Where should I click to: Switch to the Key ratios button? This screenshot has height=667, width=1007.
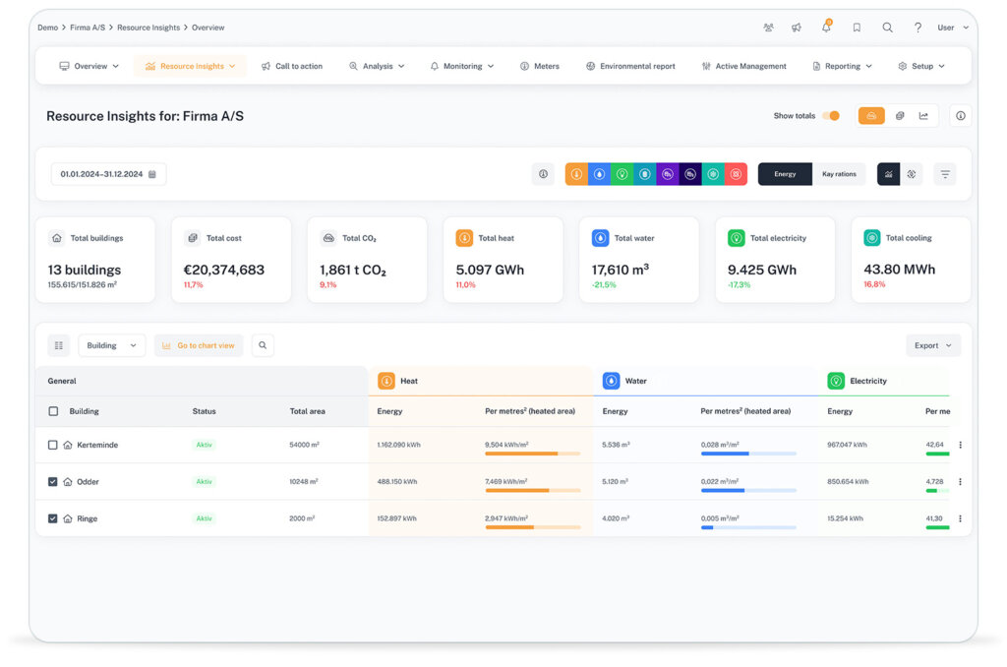(839, 174)
